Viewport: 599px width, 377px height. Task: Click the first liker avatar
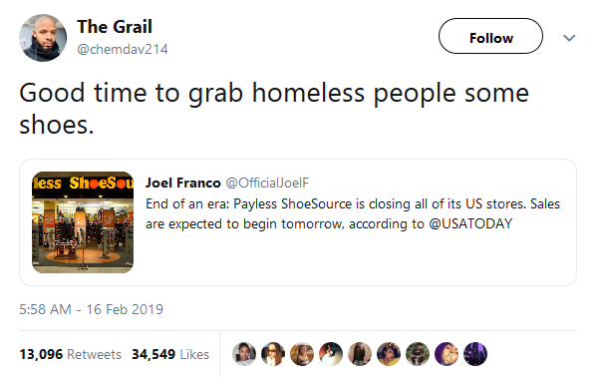coord(244,354)
